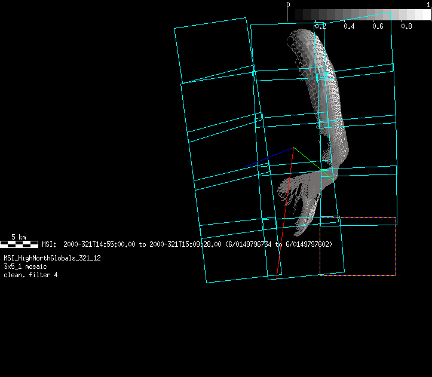Click the 0.4 label on the colorbar
Screen dimensions: 432x377
click(349, 26)
